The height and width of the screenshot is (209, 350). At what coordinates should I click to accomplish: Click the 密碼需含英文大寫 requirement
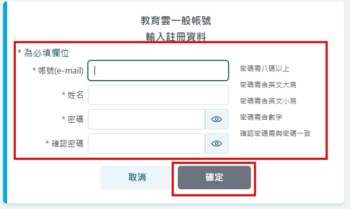[268, 85]
